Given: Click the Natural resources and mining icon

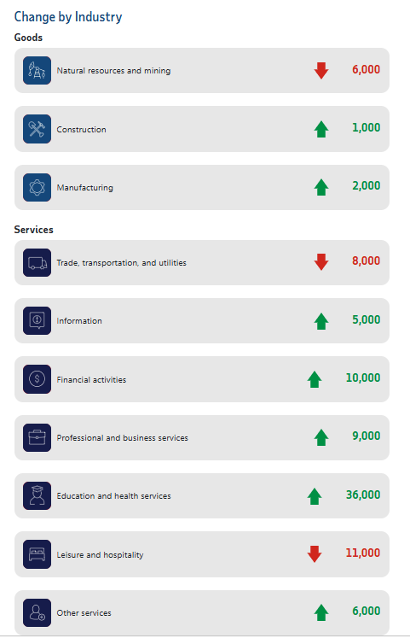Looking at the screenshot, I should (37, 70).
